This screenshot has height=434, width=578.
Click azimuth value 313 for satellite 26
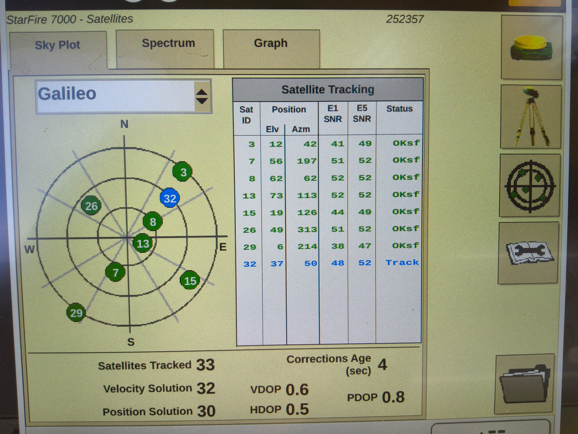point(307,230)
